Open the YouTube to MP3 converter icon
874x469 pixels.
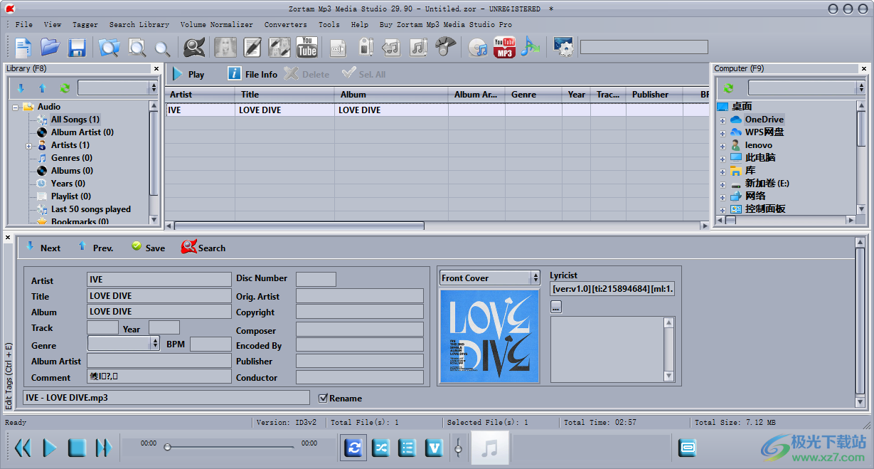click(504, 47)
